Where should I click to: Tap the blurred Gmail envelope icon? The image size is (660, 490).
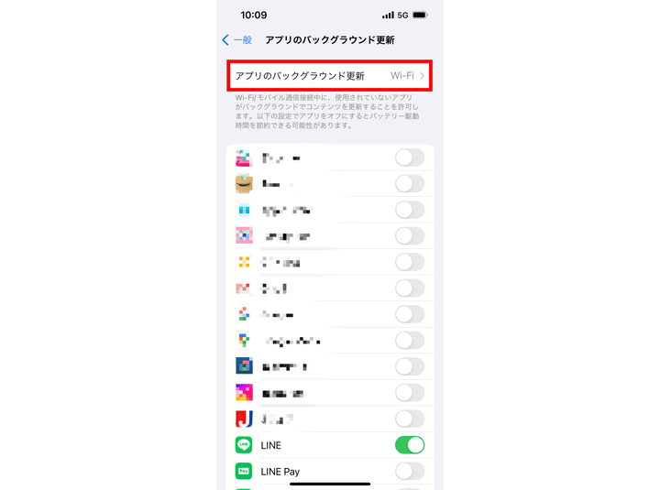pyautogui.click(x=244, y=289)
